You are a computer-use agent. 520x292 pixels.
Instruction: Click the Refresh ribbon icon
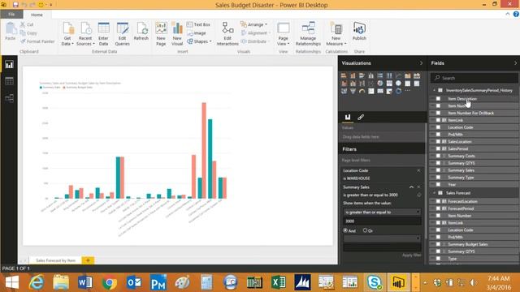[x=141, y=32]
